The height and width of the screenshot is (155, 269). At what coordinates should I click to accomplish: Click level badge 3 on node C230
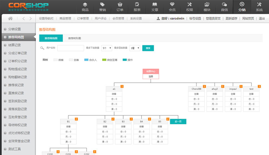pyautogui.click(x=58, y=152)
